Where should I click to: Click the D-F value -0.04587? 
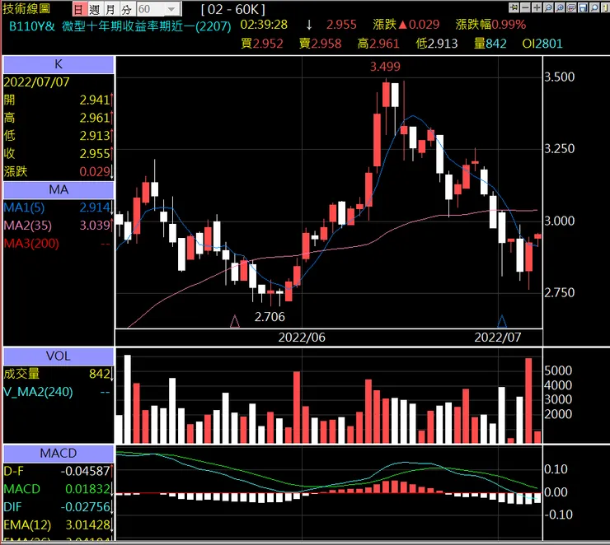click(86, 471)
